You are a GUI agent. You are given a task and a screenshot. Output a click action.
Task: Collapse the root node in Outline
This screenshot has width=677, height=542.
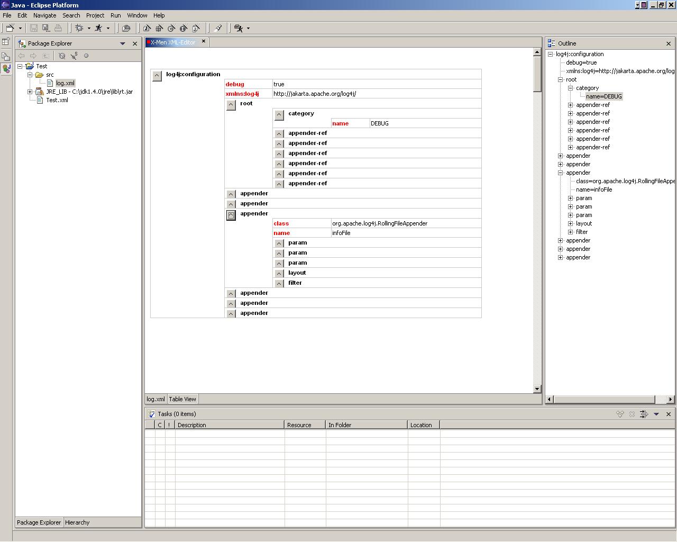tap(561, 79)
